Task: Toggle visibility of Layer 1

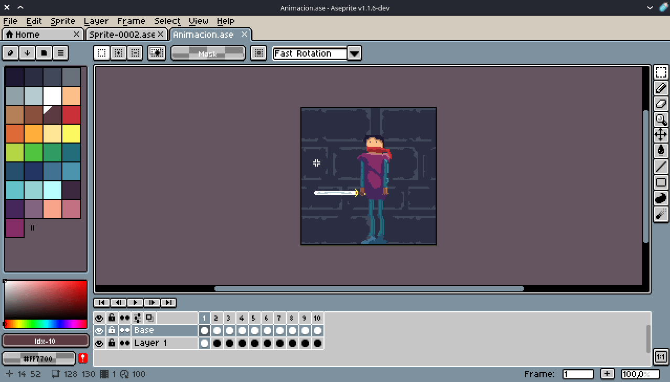Action: coord(99,343)
